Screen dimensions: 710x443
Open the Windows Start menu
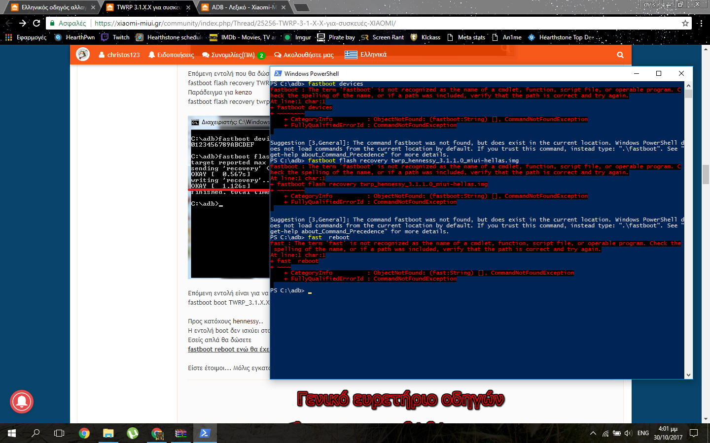[12, 433]
